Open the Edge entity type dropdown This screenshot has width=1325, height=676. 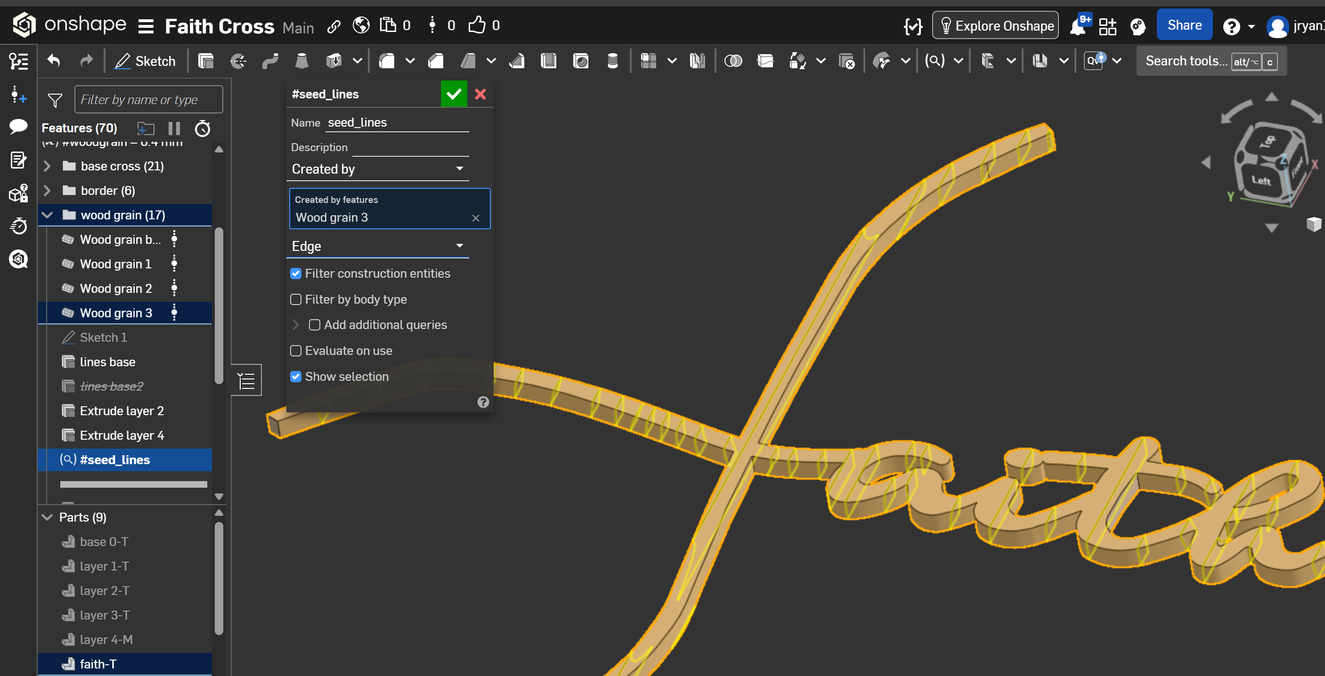(378, 246)
